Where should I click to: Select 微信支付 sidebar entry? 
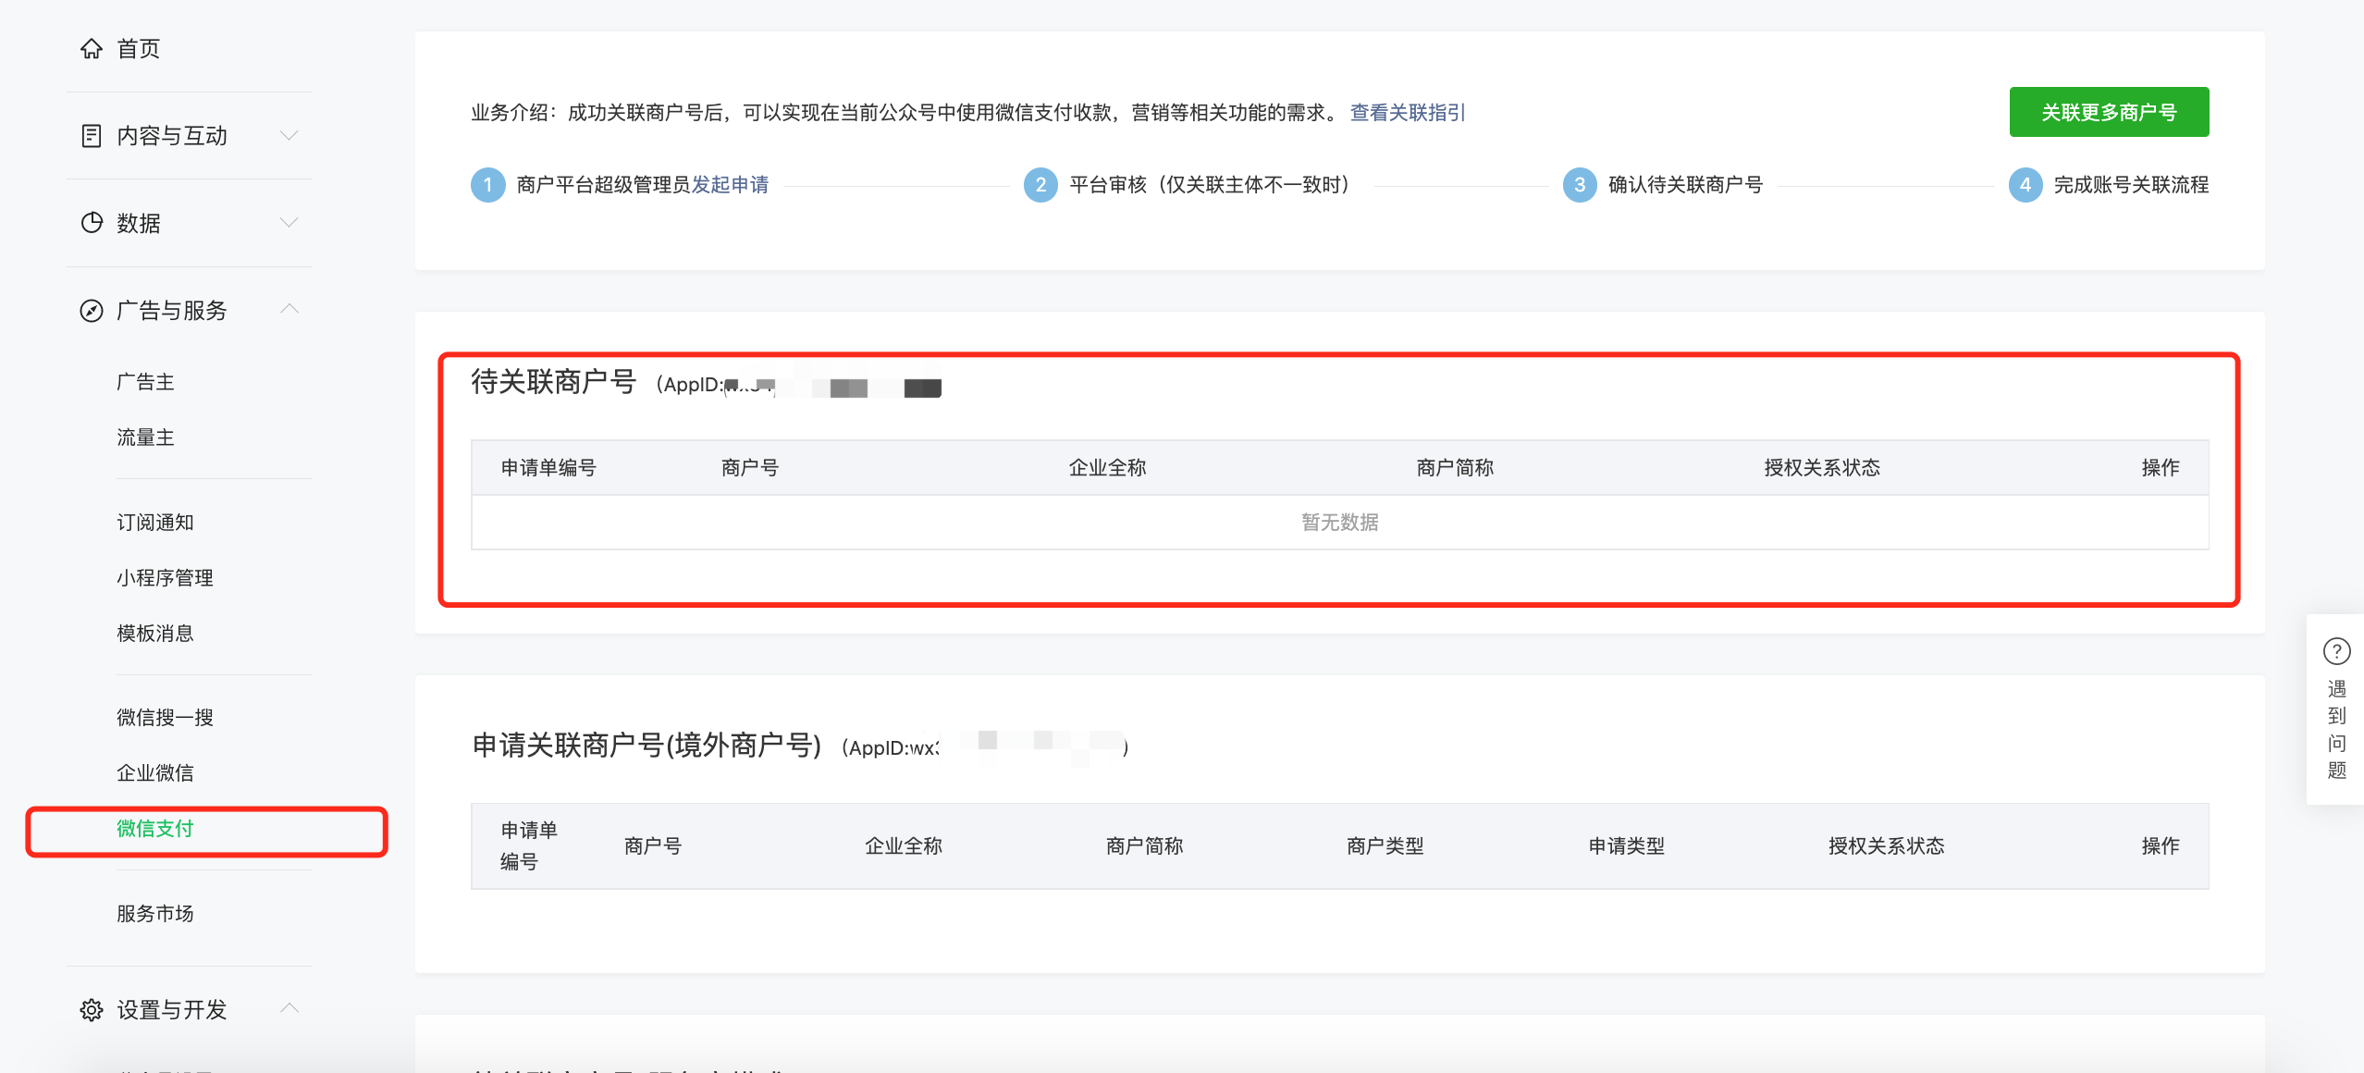click(155, 829)
